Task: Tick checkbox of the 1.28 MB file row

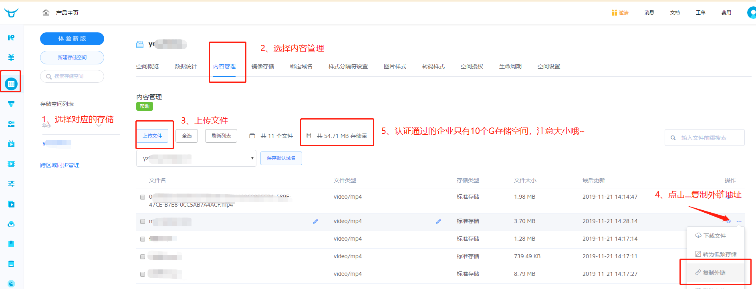Action: coord(143,239)
